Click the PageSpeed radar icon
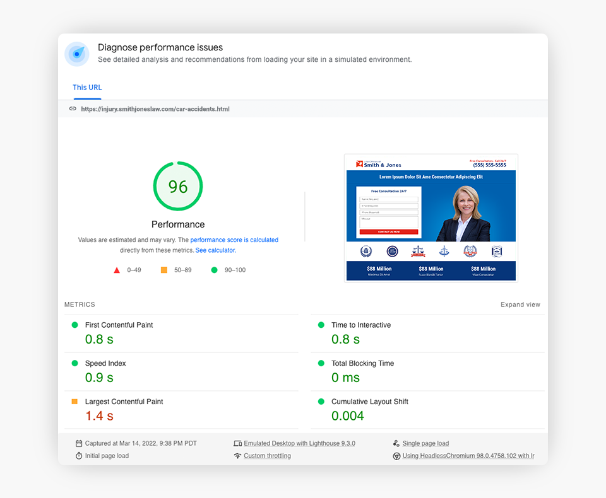 coord(77,54)
